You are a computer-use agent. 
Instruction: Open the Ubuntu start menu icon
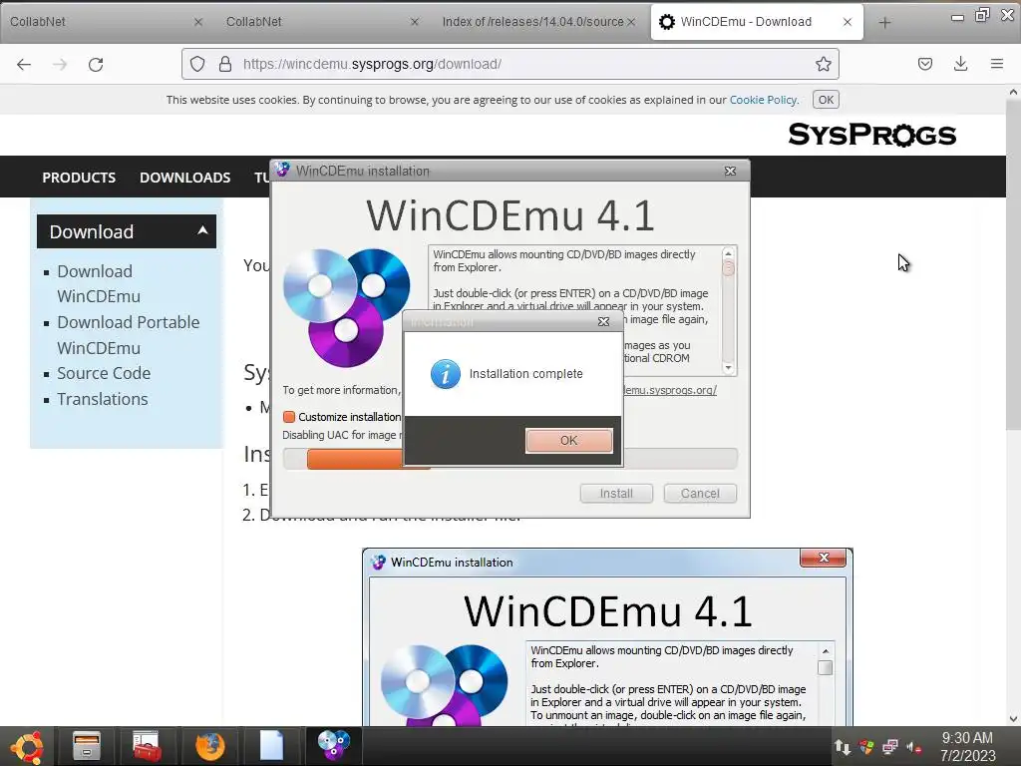[27, 746]
